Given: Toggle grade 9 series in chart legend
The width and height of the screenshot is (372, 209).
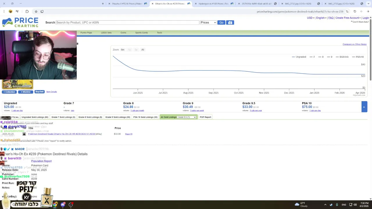Looking at the screenshot, I should pyautogui.click(x=330, y=57).
